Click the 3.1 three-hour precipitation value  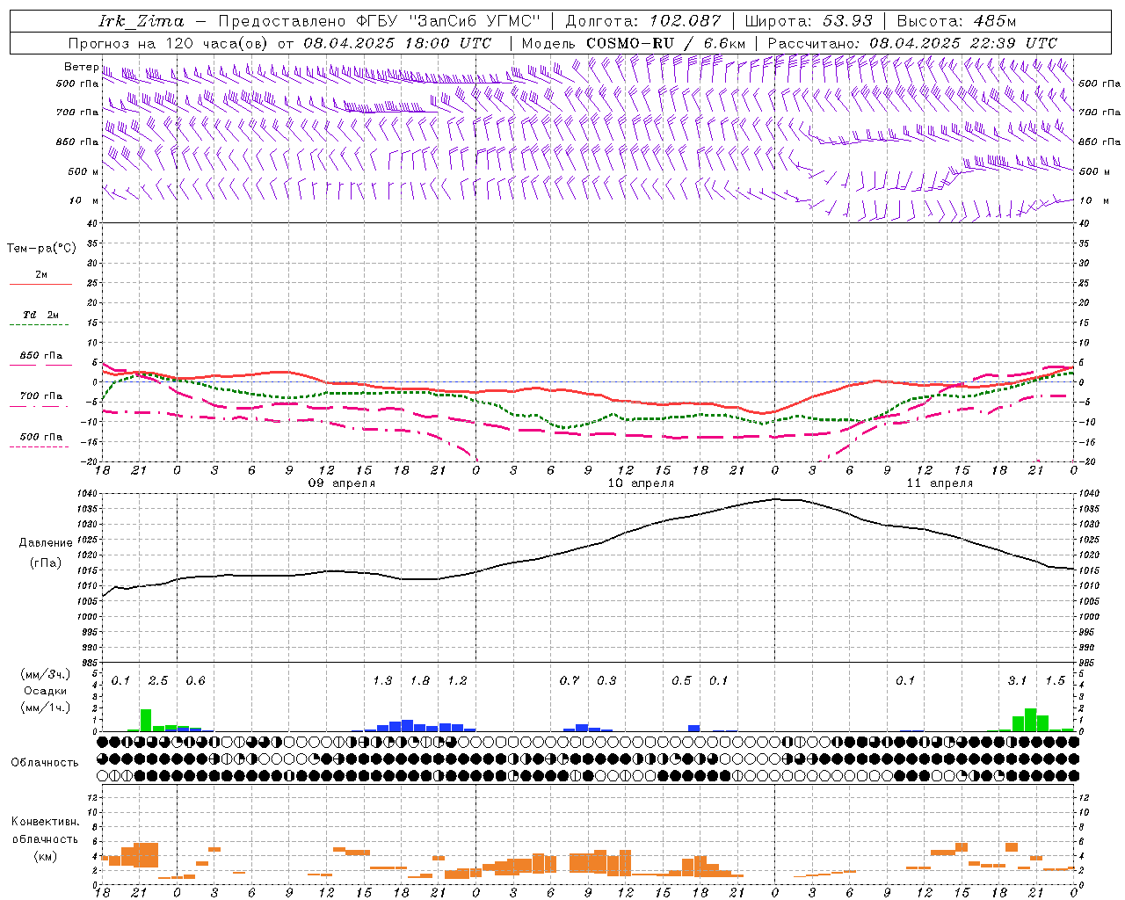(x=1017, y=681)
